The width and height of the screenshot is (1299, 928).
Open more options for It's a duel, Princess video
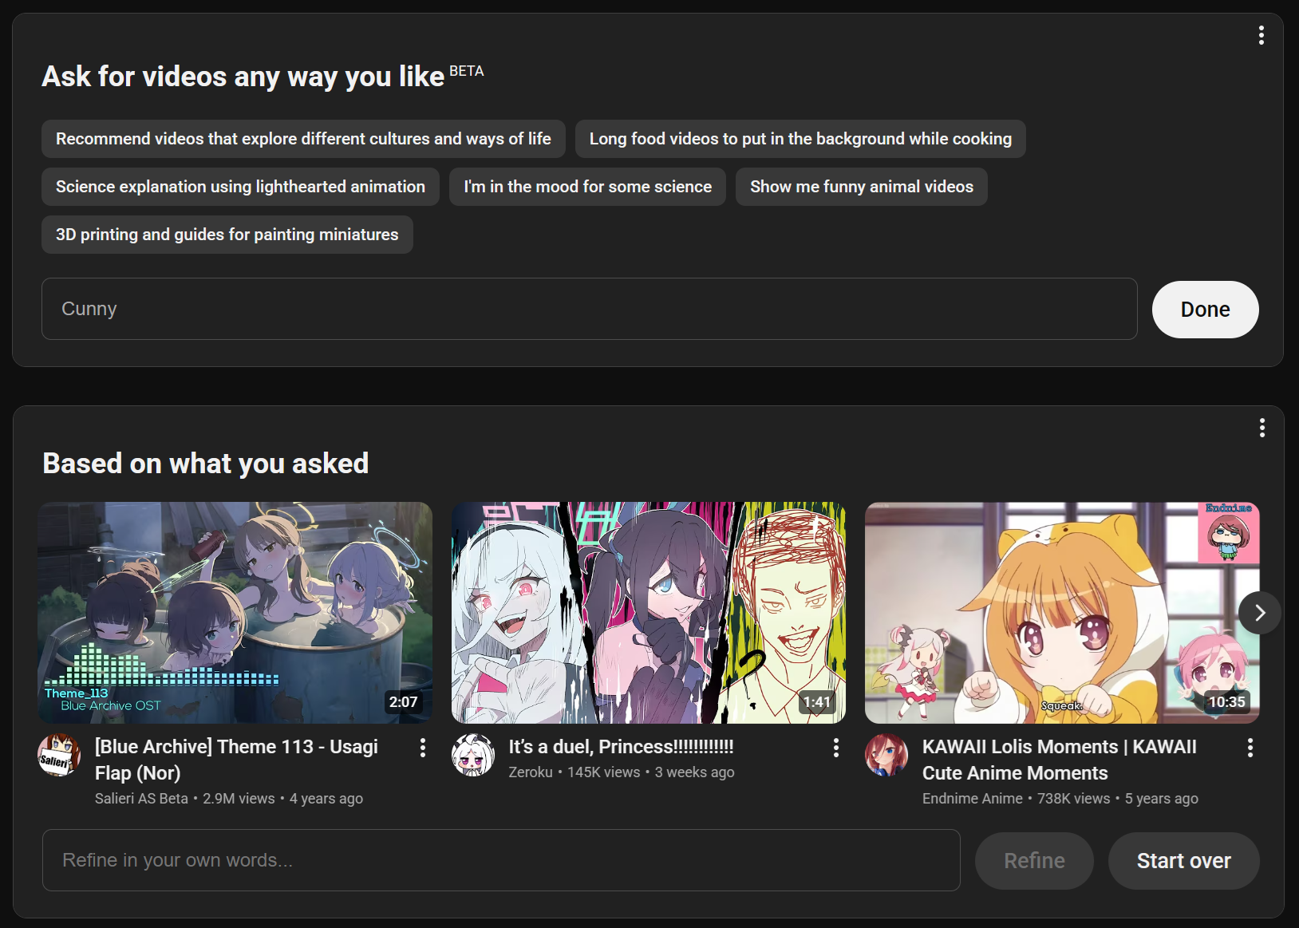coord(835,748)
